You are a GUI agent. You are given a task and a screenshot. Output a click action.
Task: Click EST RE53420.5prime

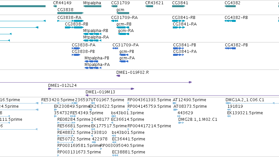point(58,100)
